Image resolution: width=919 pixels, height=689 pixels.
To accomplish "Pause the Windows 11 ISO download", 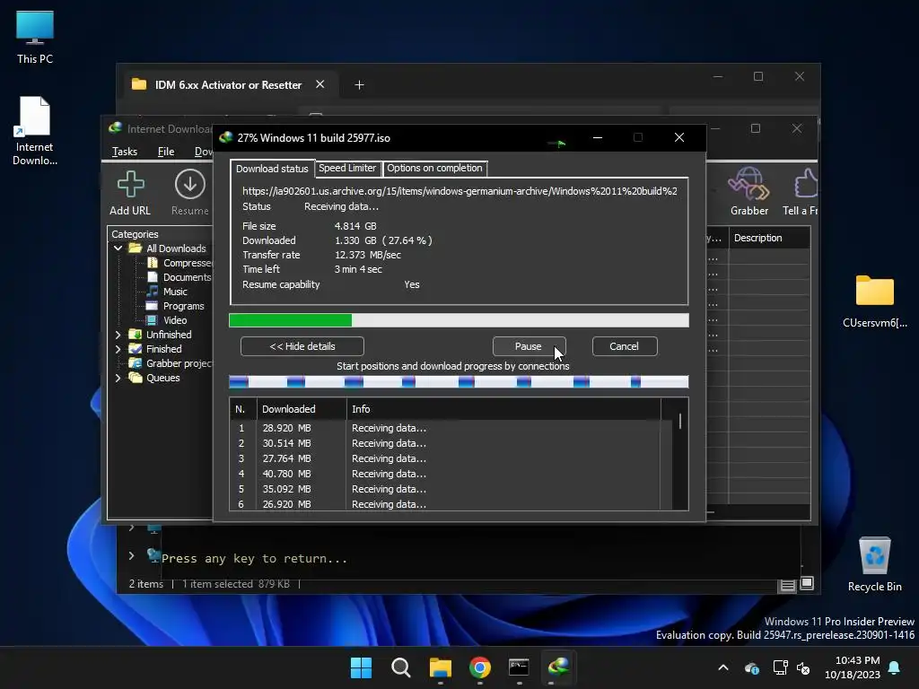I will pos(529,346).
